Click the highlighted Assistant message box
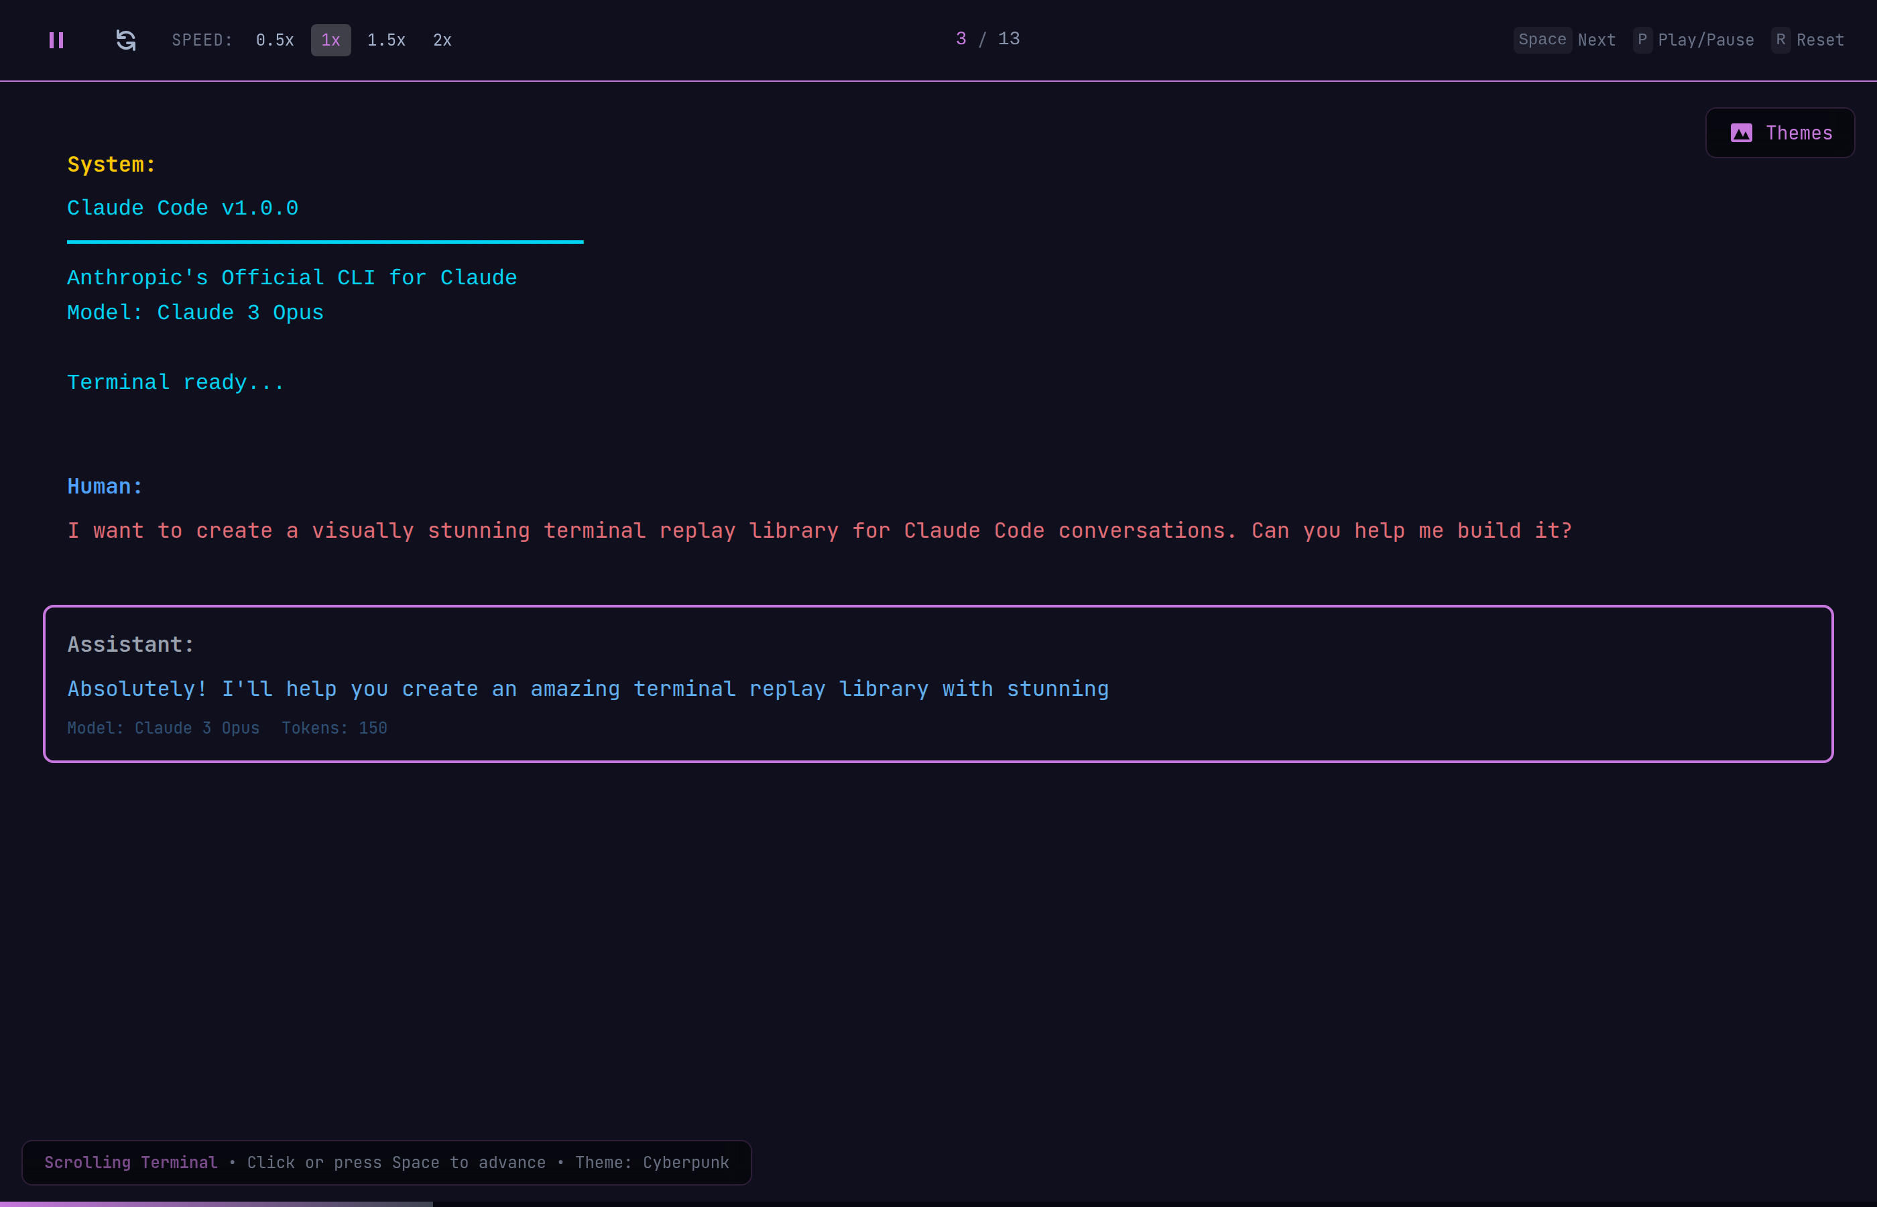The image size is (1877, 1207). (938, 683)
